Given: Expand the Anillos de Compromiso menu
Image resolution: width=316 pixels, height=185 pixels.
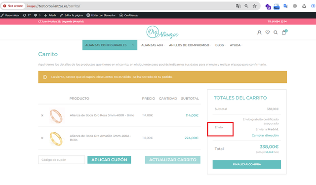Looking at the screenshot, I should click(190, 45).
